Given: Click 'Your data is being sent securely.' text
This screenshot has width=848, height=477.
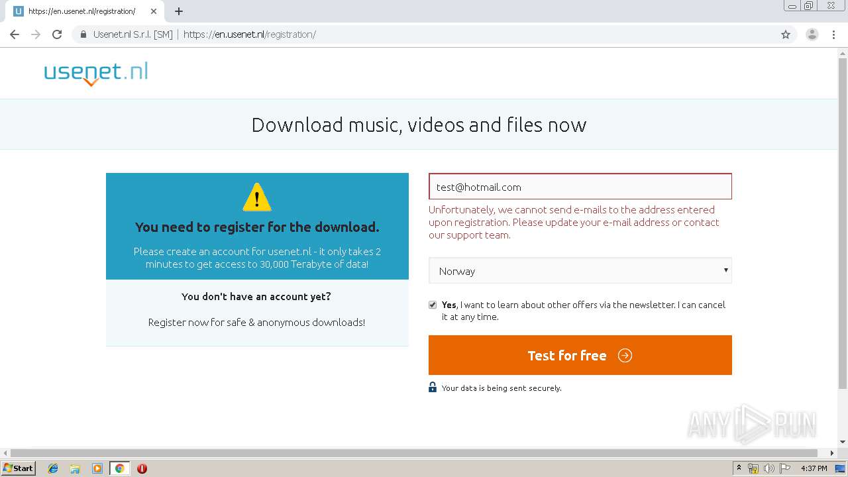Looking at the screenshot, I should [502, 388].
